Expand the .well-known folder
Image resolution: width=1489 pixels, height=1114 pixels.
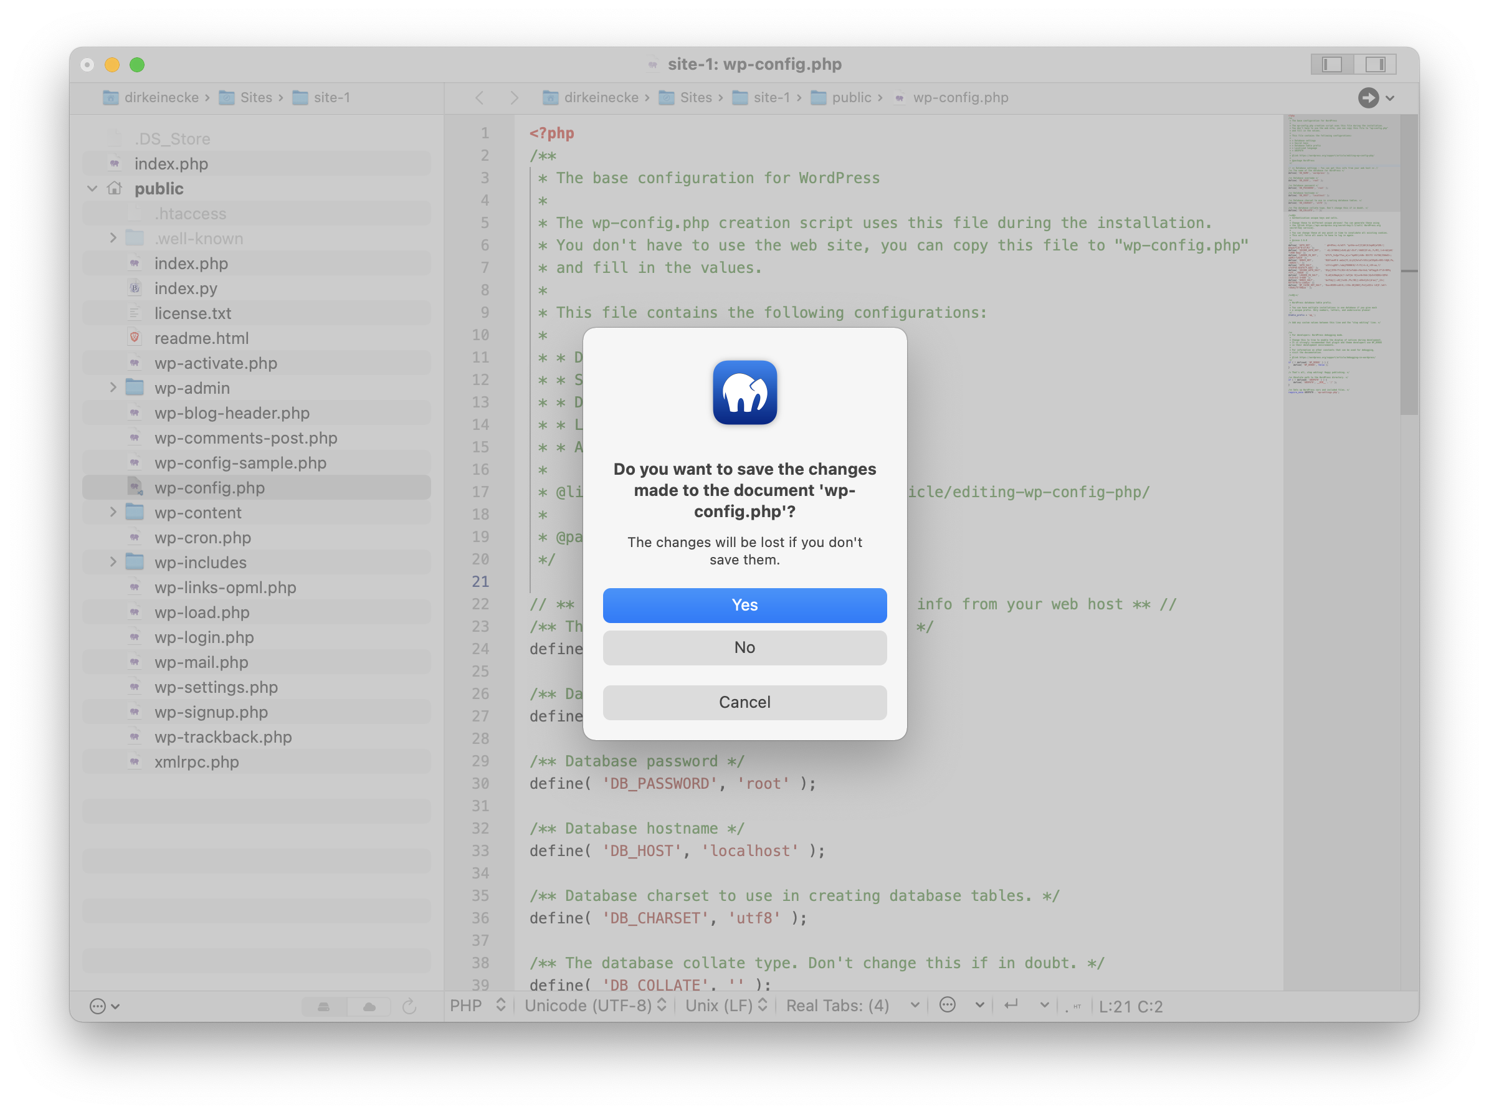(113, 238)
